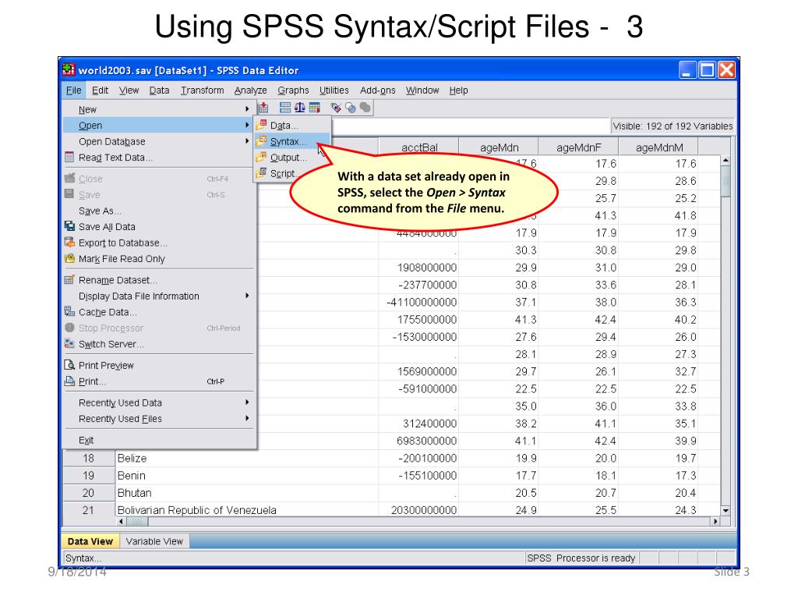Click the grayed Show All Variables icon

[x=365, y=108]
